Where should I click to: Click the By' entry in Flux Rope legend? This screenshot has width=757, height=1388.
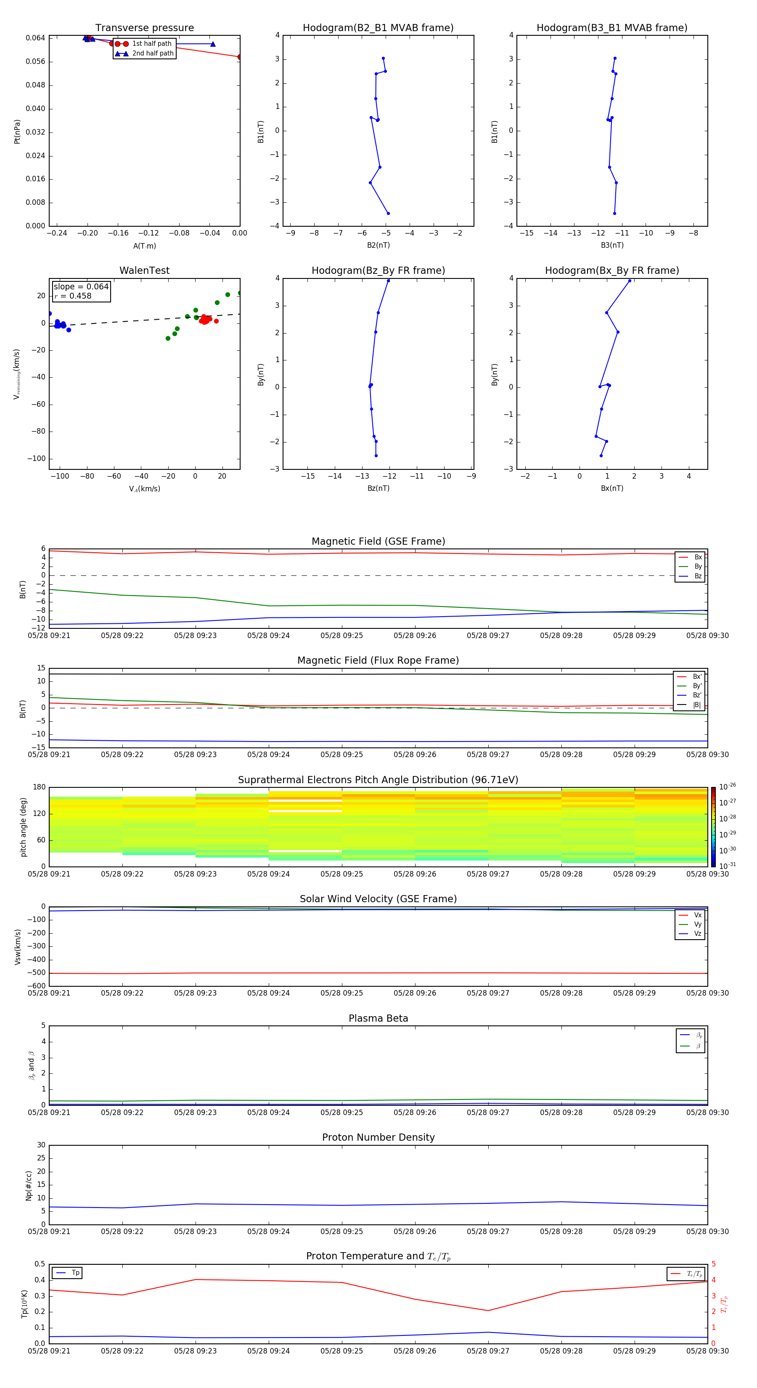(690, 686)
